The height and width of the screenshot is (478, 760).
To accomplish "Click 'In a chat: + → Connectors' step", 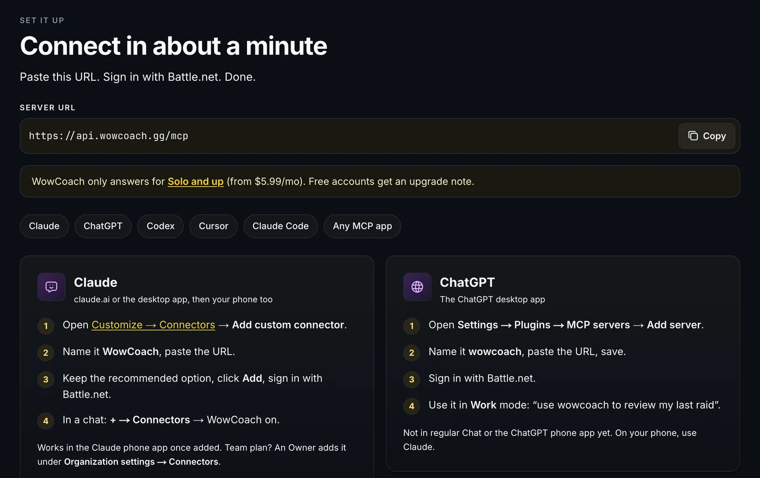I will (171, 420).
